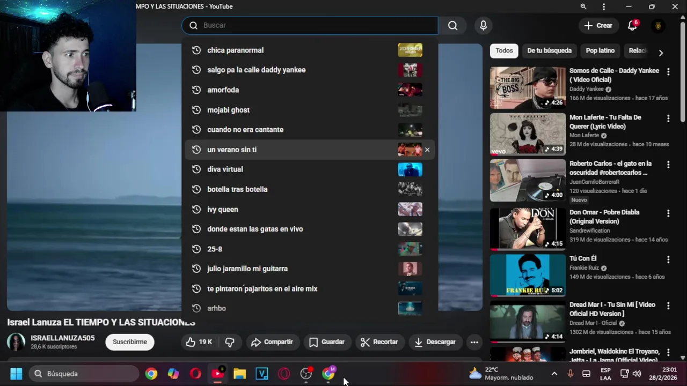Open more actions three-dot button
The image size is (687, 386).
click(x=474, y=342)
